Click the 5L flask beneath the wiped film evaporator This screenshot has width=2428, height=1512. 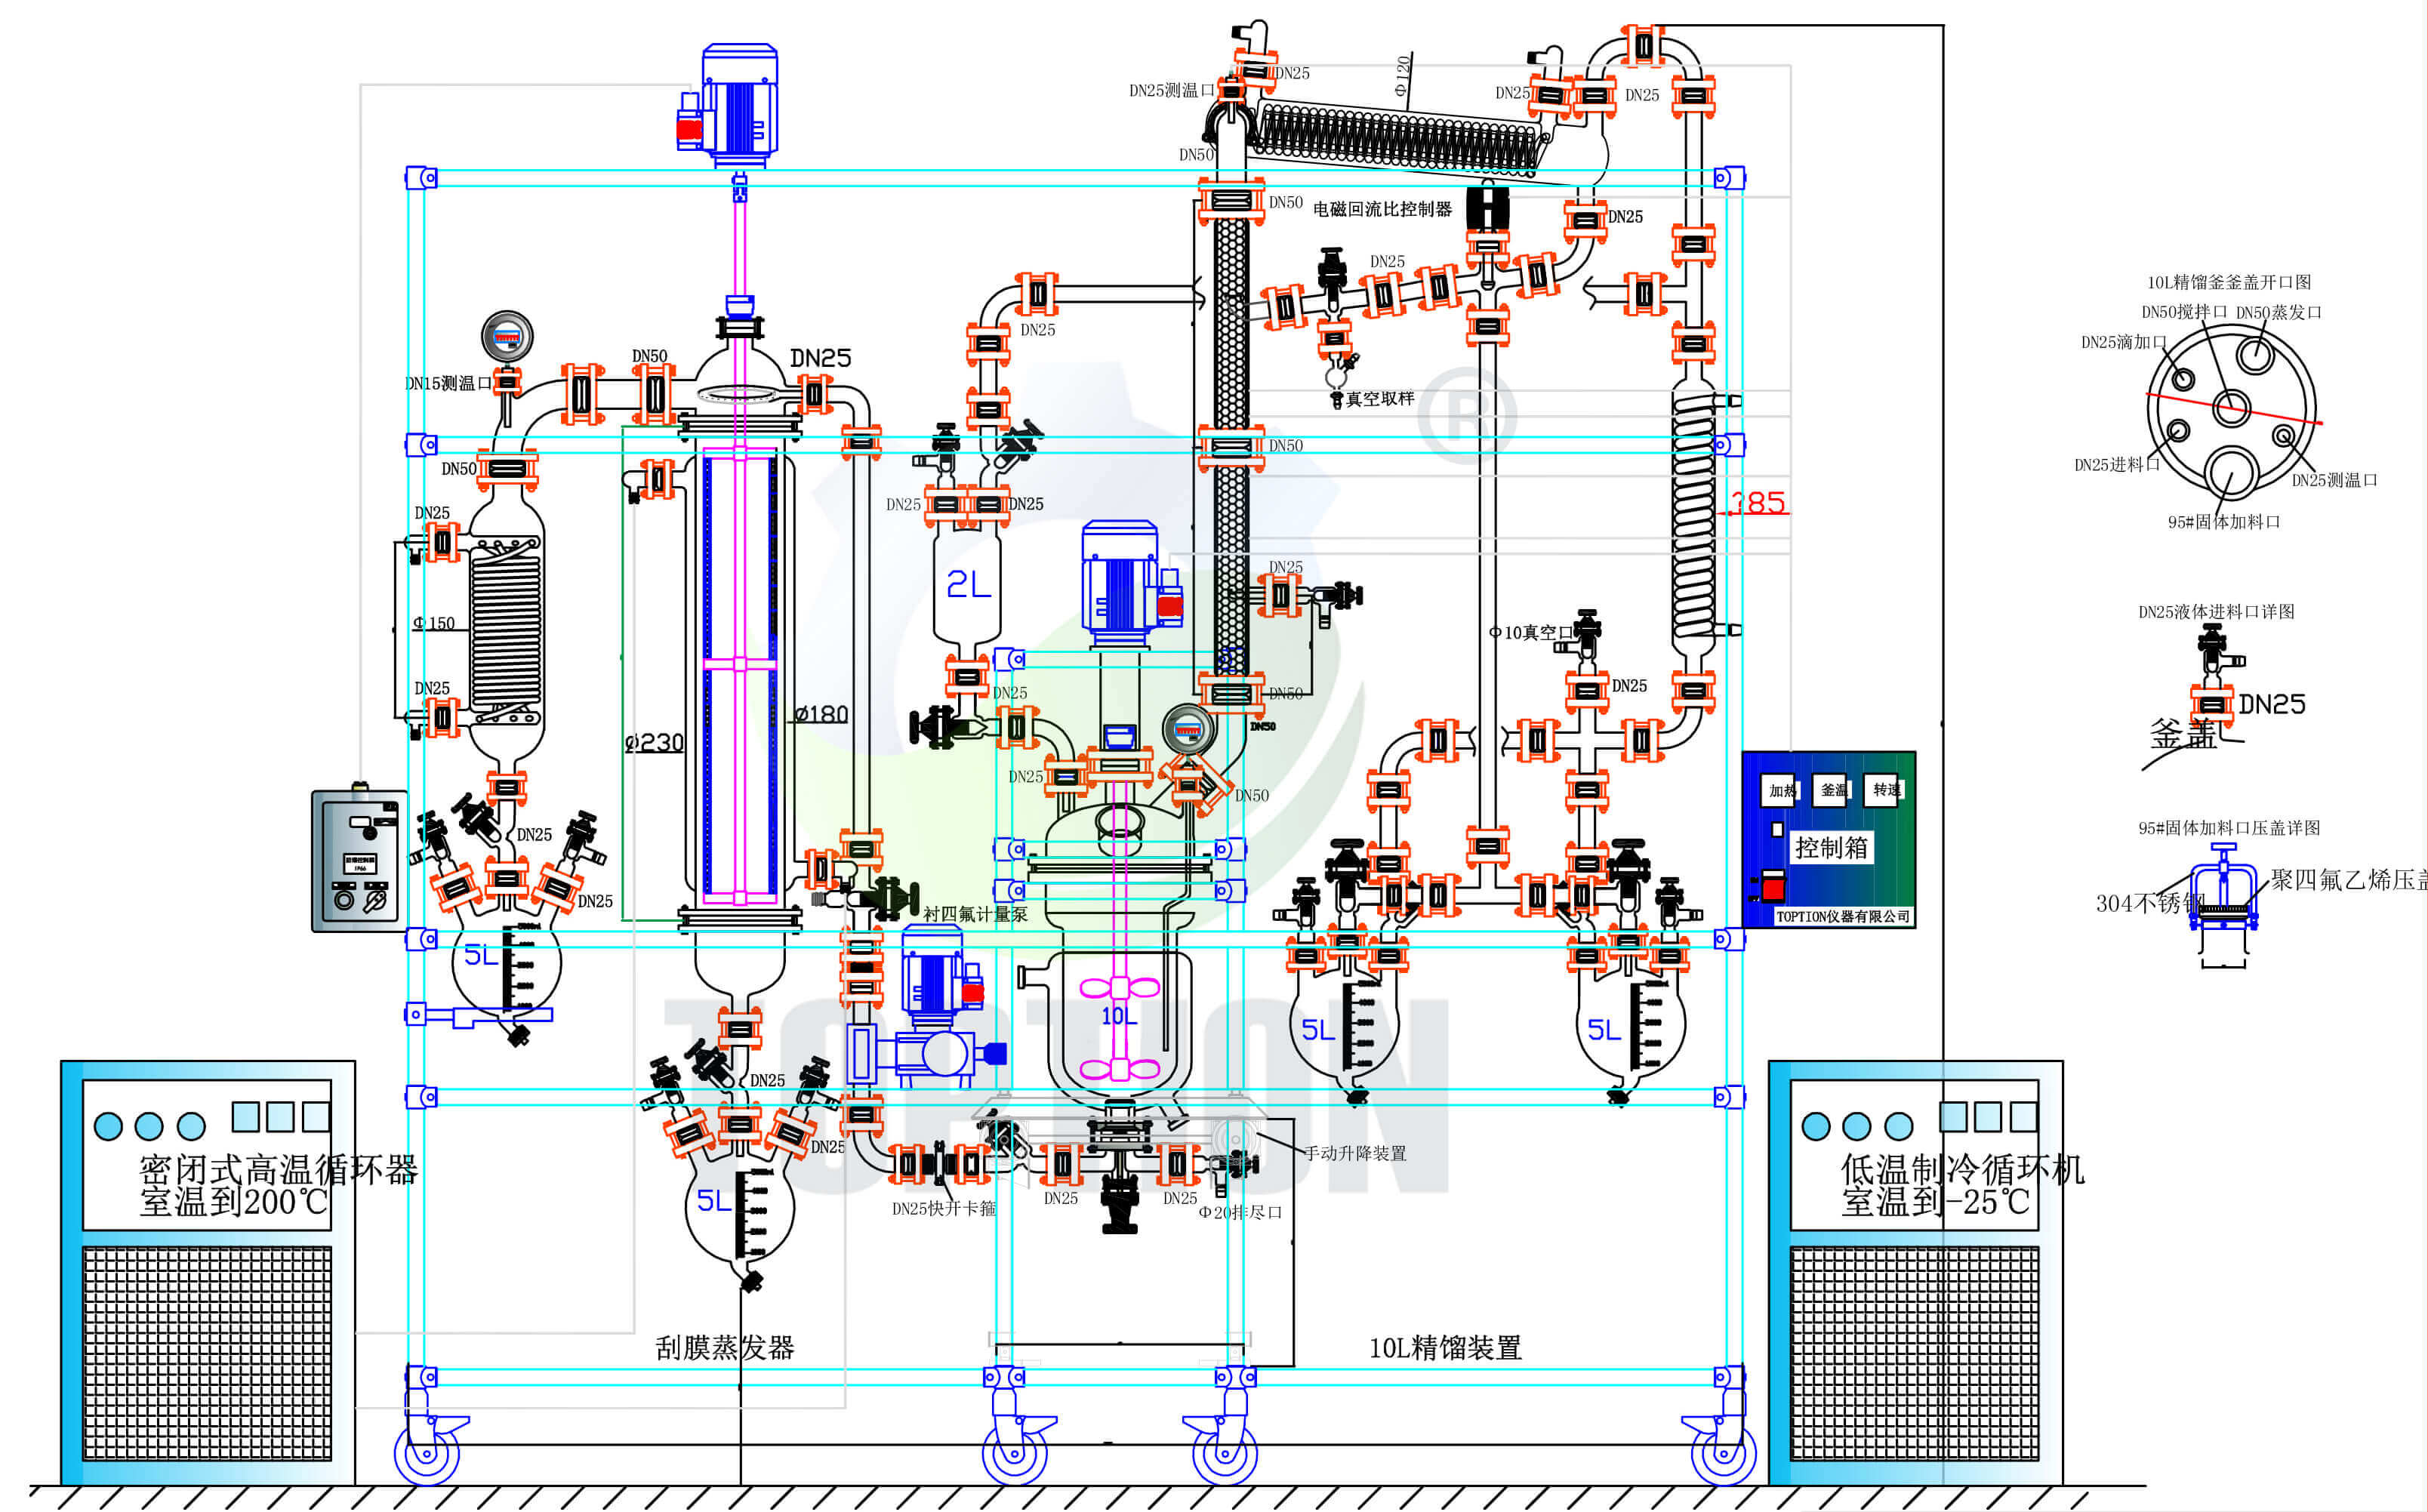739,1207
